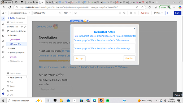The image size is (183, 103).
Task: Select Navi Bar A in Elements Tree
Action: point(16,40)
